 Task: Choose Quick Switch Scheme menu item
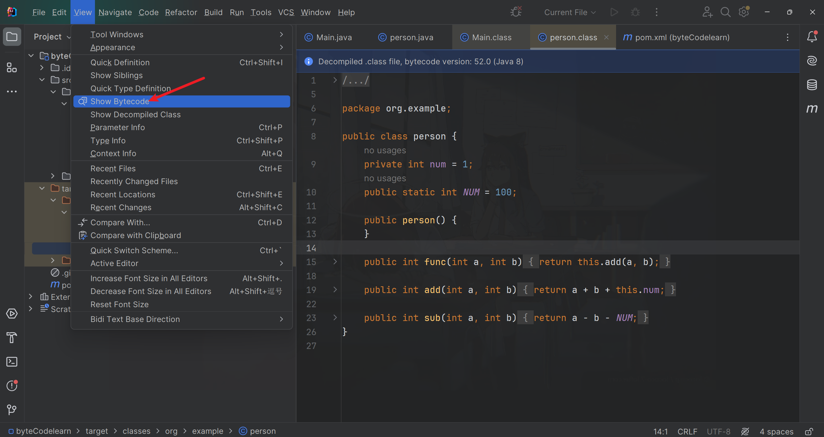(182, 250)
